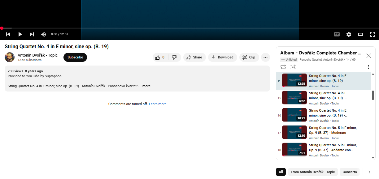The height and width of the screenshot is (179, 379).
Task: Like this video
Action: pyautogui.click(x=160, y=57)
